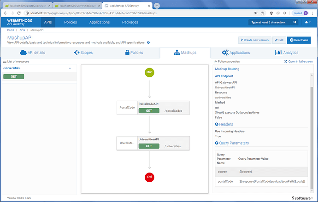Bookmark this page with the star icon
The height and width of the screenshot is (202, 318).
[263, 13]
